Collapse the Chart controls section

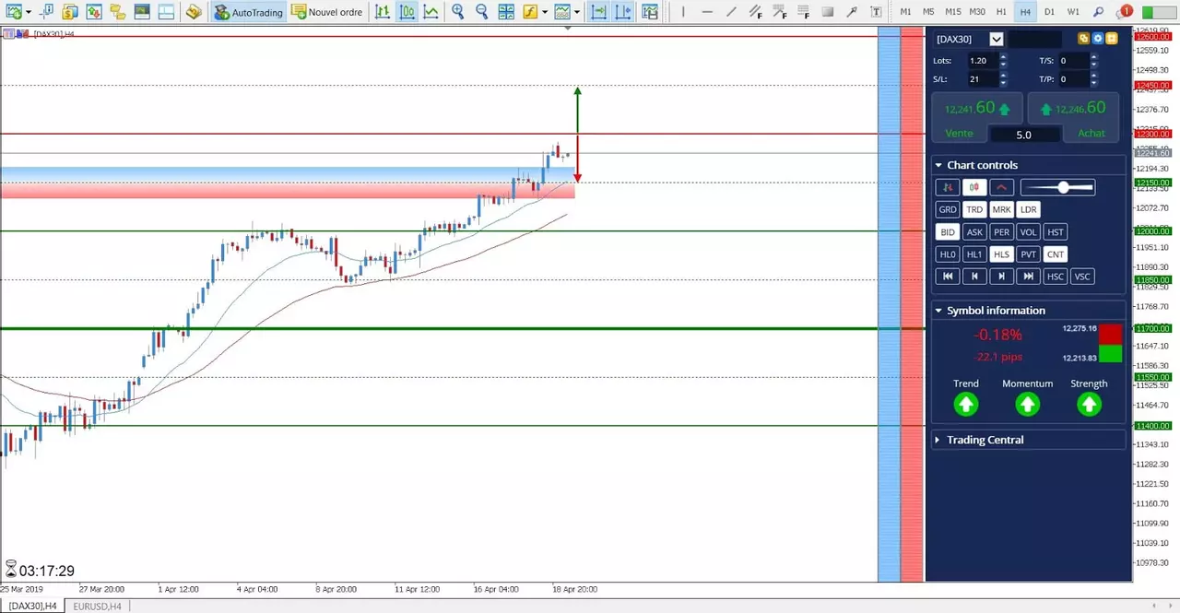938,165
